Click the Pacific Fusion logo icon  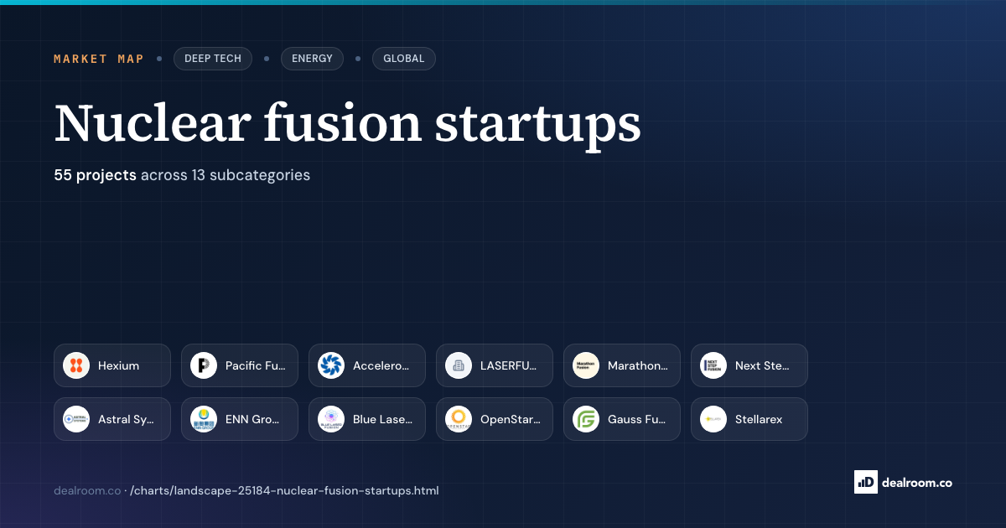coord(204,365)
